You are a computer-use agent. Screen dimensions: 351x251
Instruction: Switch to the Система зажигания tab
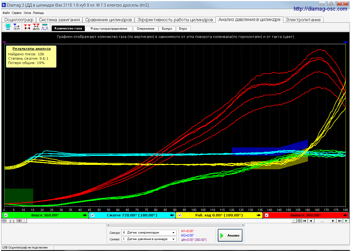tap(59, 20)
